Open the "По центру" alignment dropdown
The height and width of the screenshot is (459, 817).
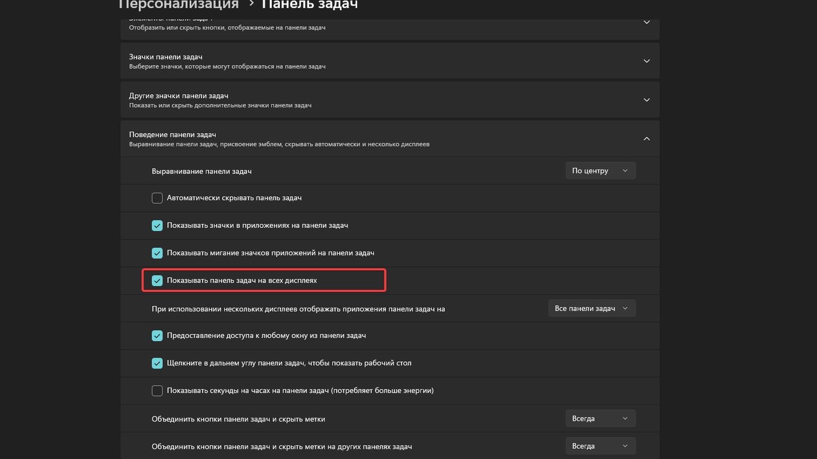600,171
